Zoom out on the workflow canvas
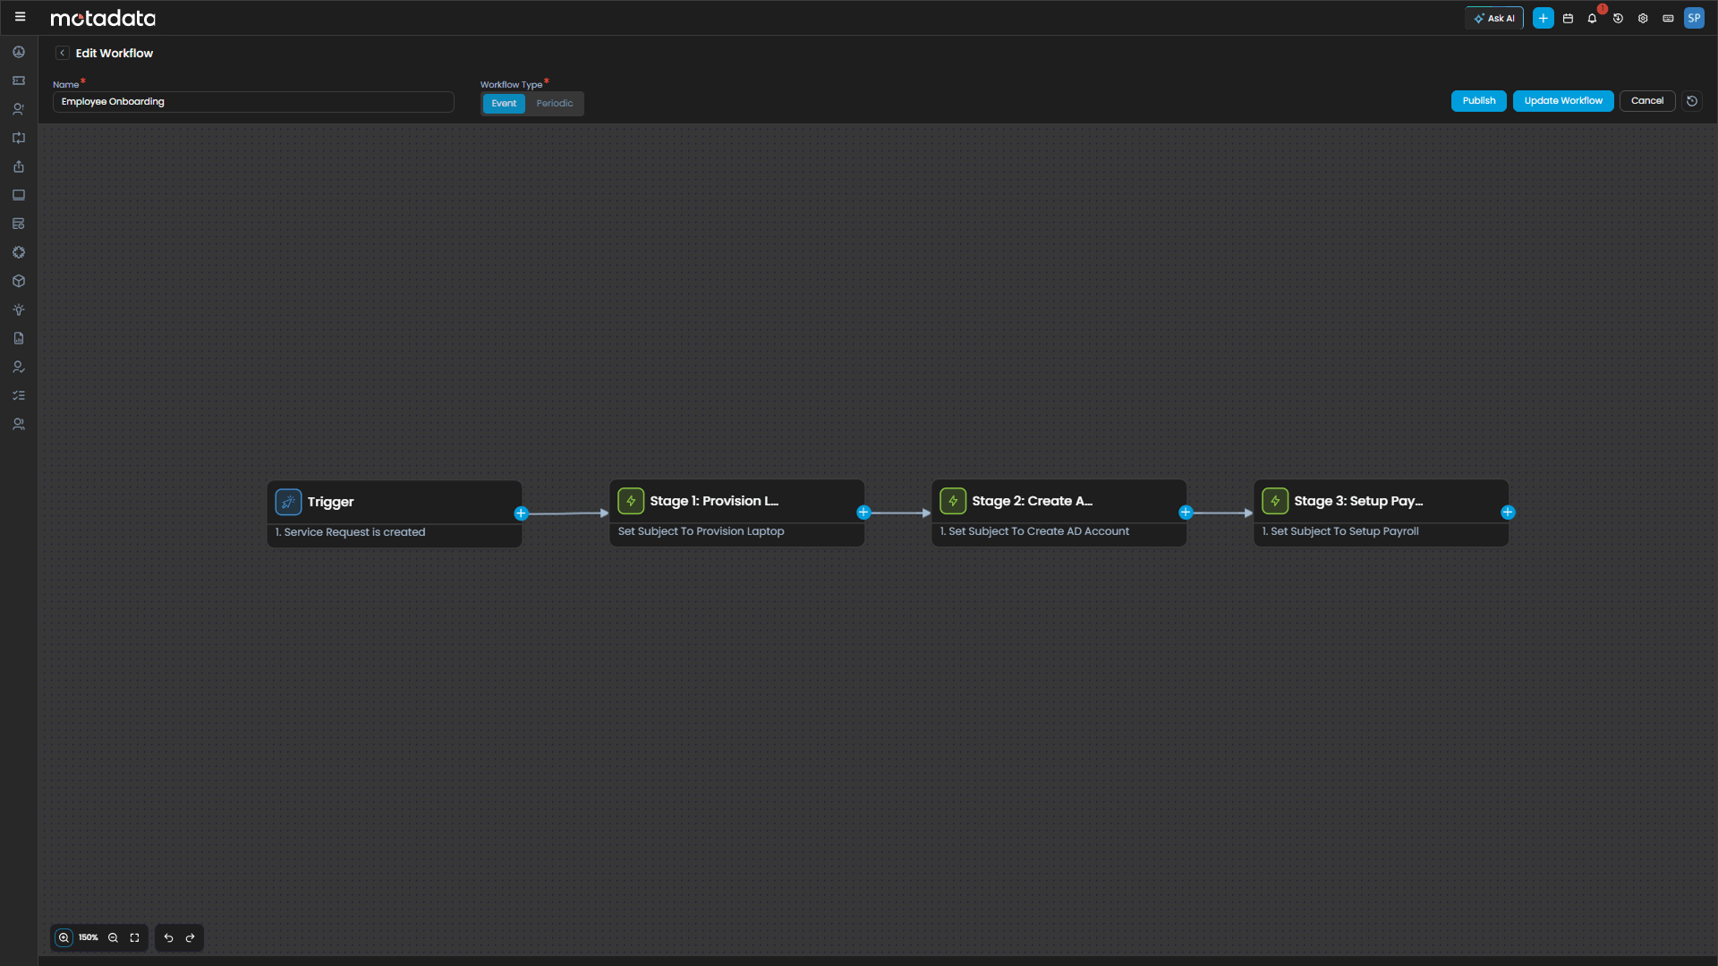1718x966 pixels. [113, 937]
